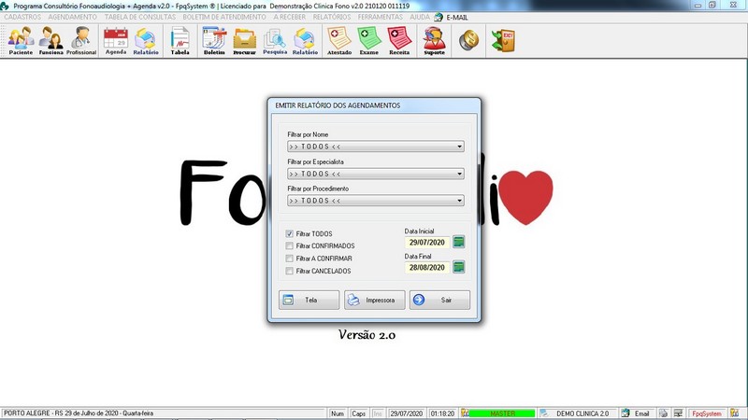Viewport: 748px width, 420px height.
Task: Open the Boletim toolbar icon
Action: 214,41
